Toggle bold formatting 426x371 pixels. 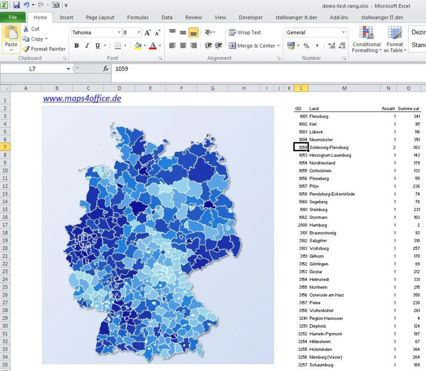[x=76, y=46]
